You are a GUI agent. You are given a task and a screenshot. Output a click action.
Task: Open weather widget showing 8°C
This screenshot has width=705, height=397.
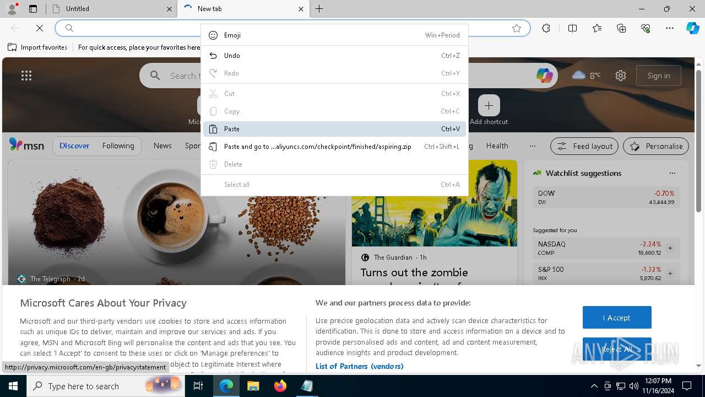(587, 76)
